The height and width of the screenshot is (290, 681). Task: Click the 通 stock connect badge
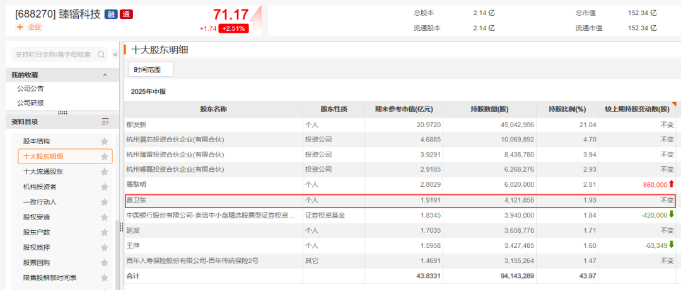126,14
